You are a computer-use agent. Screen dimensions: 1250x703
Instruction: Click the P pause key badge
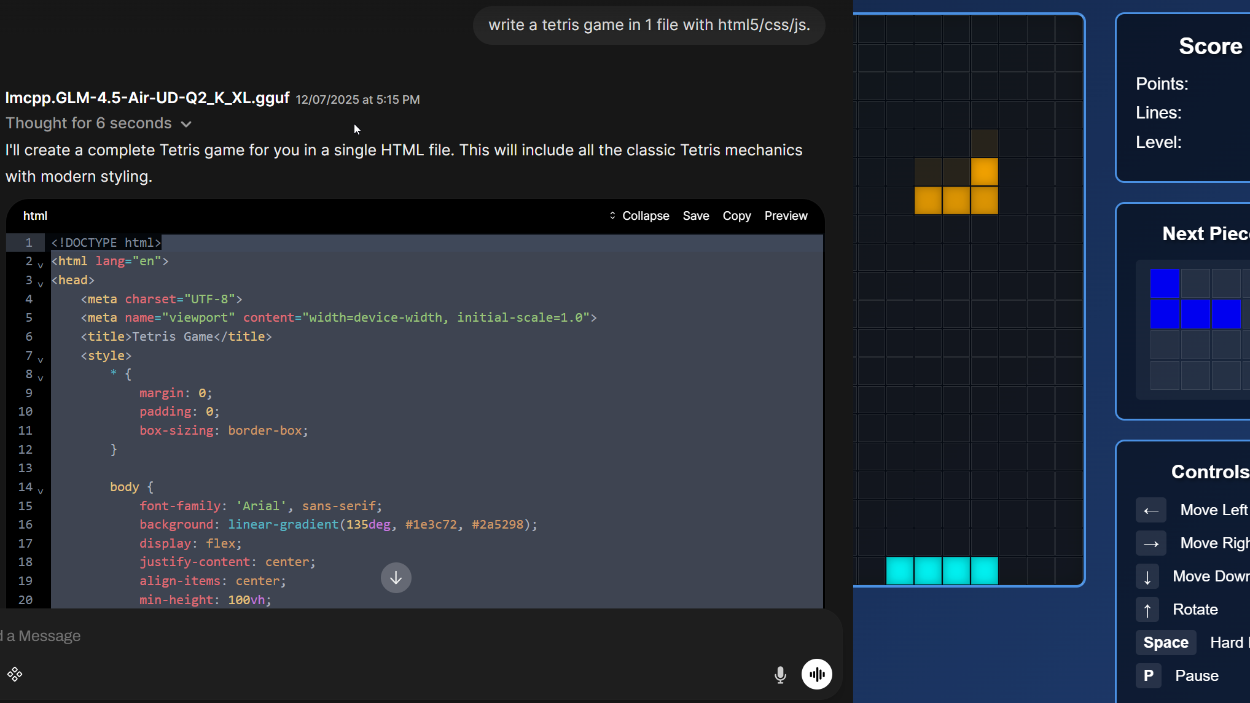coord(1148,676)
